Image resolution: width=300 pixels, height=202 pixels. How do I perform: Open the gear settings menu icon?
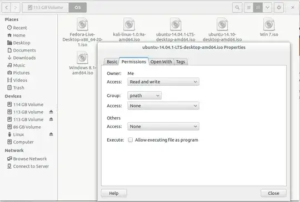pos(279,8)
